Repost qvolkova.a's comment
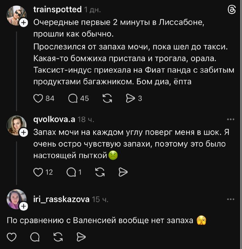 (99, 172)
